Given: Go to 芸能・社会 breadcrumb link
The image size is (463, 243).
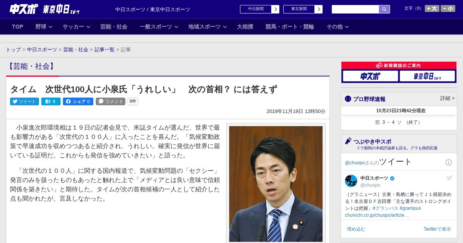Looking at the screenshot, I should [76, 50].
